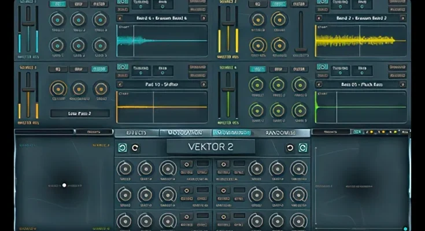This screenshot has height=231, width=425.
Task: Click the small button above the left XY pad
Action: tap(94, 132)
